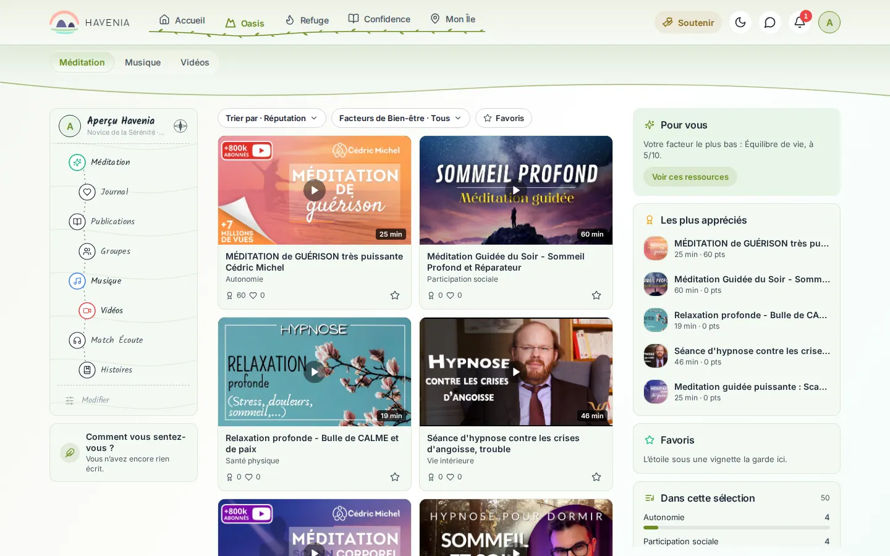The height and width of the screenshot is (556, 890).
Task: Click the reputation badge icon showing 60
Action: (x=230, y=295)
